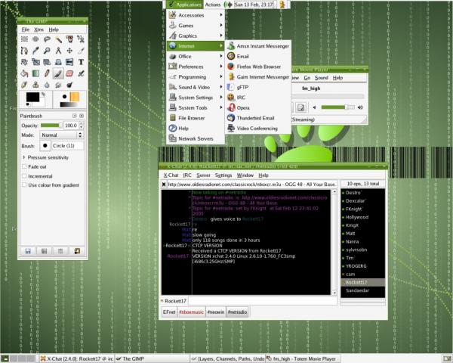The image size is (453, 363).
Task: Click the X-Chat message input field
Action: (x=262, y=301)
